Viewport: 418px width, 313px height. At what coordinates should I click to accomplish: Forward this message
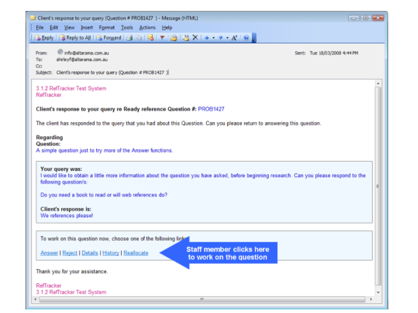coord(109,38)
